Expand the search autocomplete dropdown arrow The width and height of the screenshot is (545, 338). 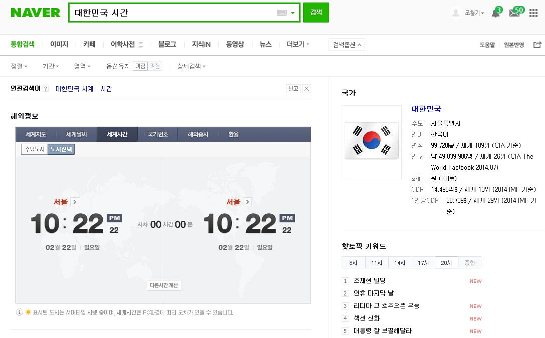coord(293,13)
